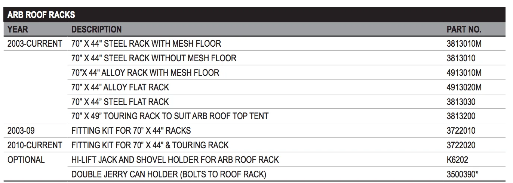Click part number 3813010M
This screenshot has width=513, height=183.
464,44
